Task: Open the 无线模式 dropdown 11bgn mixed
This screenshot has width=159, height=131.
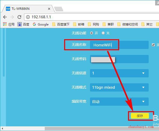Action: pyautogui.click(x=119, y=87)
